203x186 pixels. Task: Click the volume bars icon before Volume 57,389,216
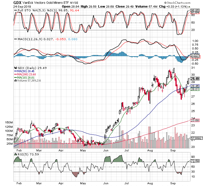15,80
